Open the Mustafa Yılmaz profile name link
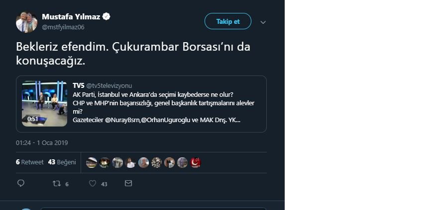Screen dimensions: 438x210 pyautogui.click(x=71, y=17)
